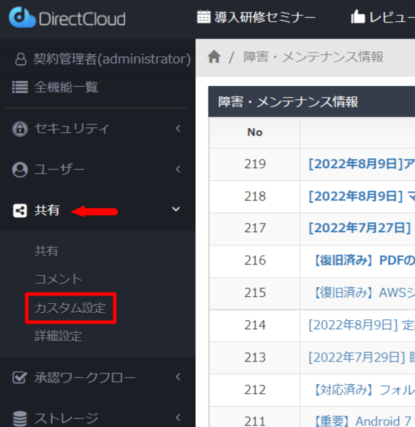Click the 全機能一覧 list icon
Image resolution: width=415 pixels, height=427 pixels.
20,87
